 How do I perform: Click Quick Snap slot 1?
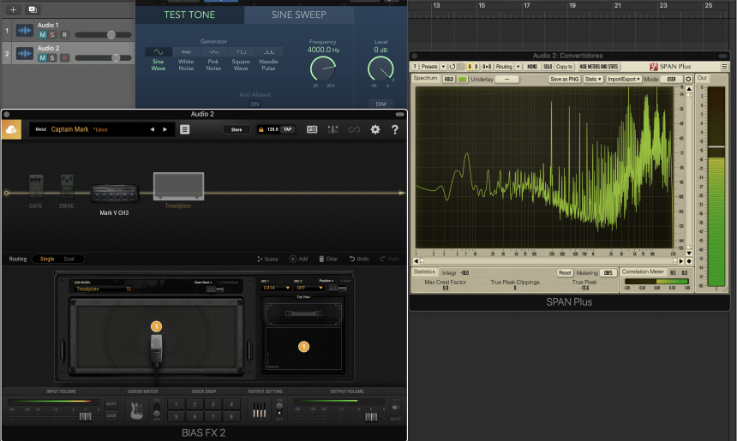click(x=177, y=404)
